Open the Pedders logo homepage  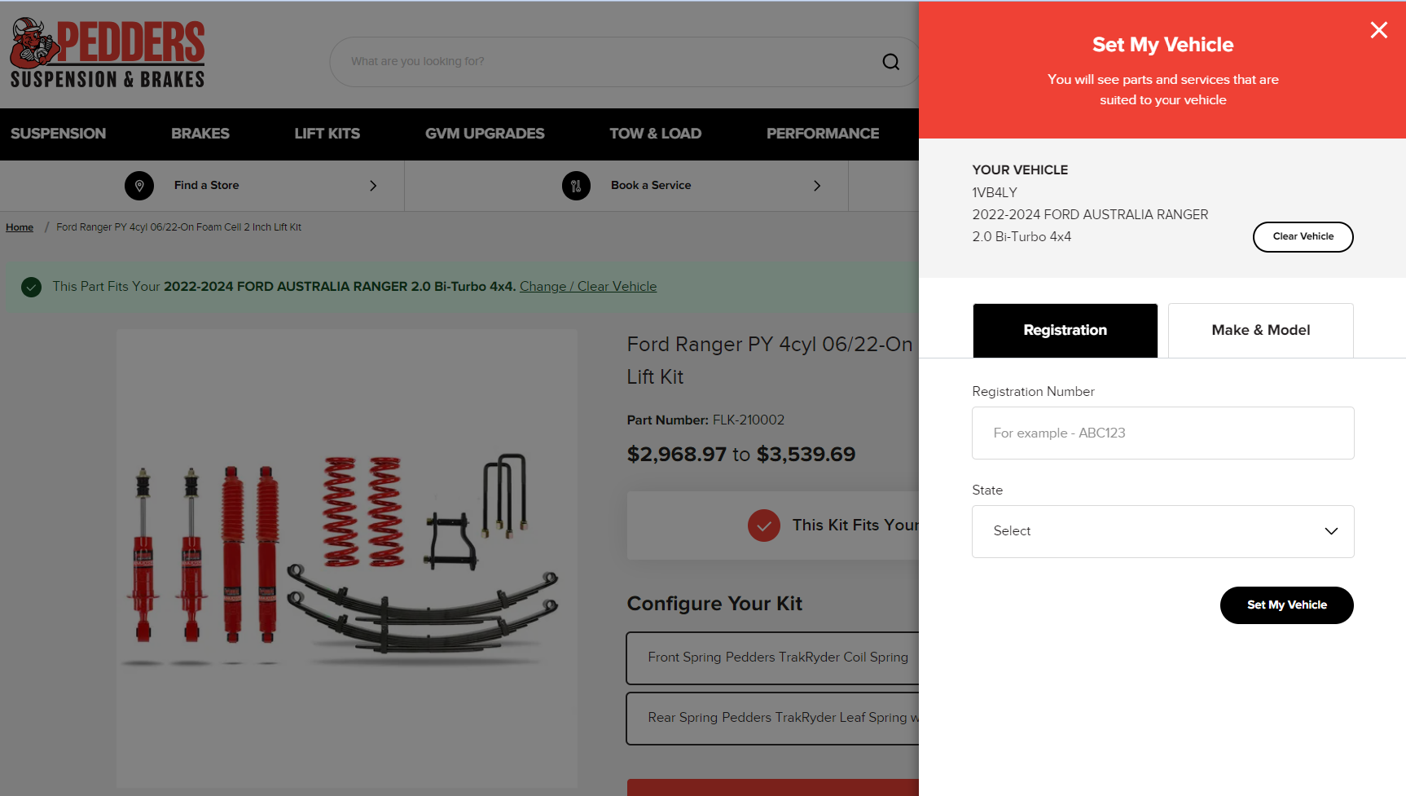[108, 53]
